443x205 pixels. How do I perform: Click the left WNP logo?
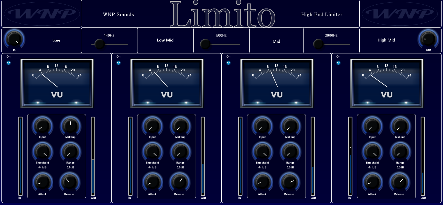(42, 13)
